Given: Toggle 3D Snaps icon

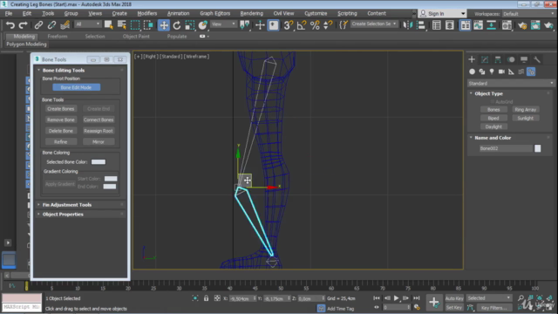Looking at the screenshot, I should pos(288,25).
